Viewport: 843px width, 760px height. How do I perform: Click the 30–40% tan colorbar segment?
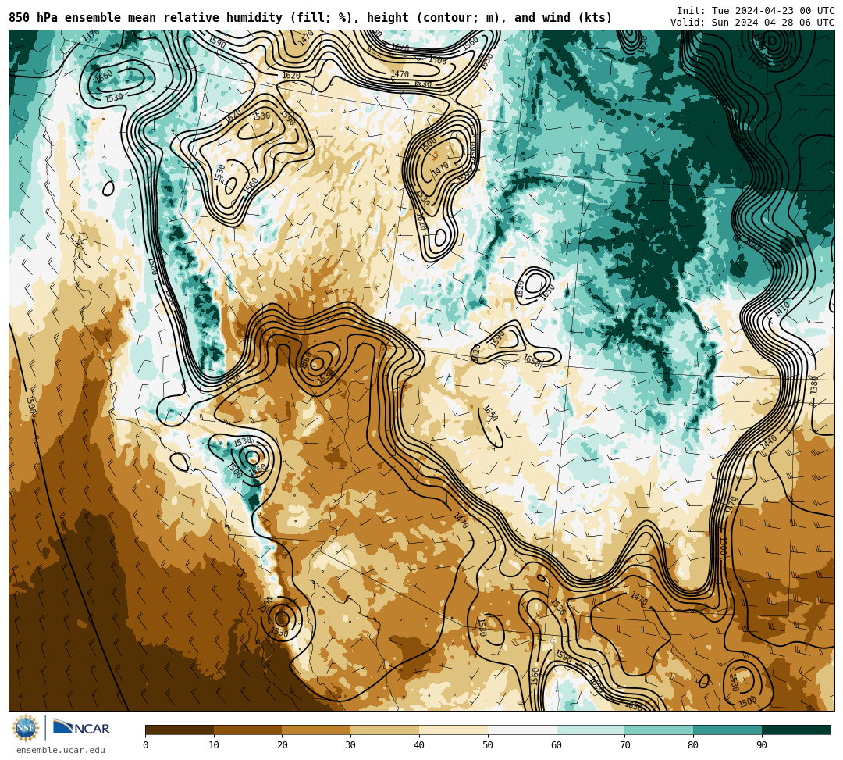(385, 730)
